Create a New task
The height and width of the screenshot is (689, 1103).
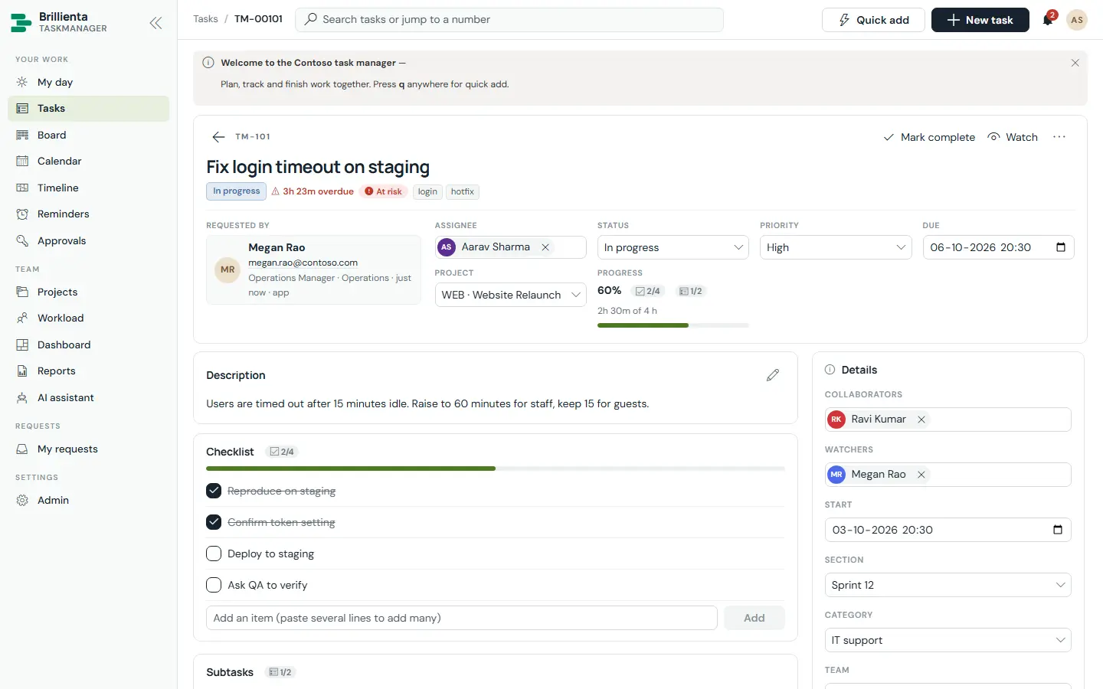980,20
